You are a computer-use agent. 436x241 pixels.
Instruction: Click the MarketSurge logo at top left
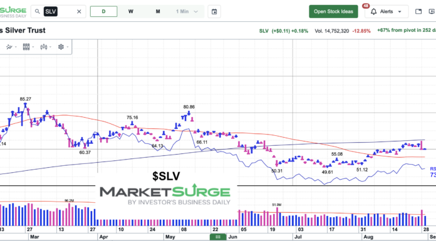[x=13, y=12]
